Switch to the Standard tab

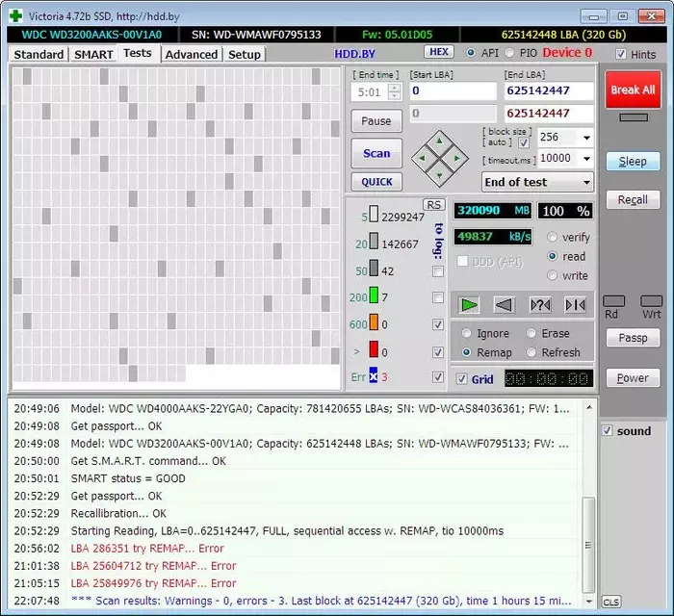39,55
